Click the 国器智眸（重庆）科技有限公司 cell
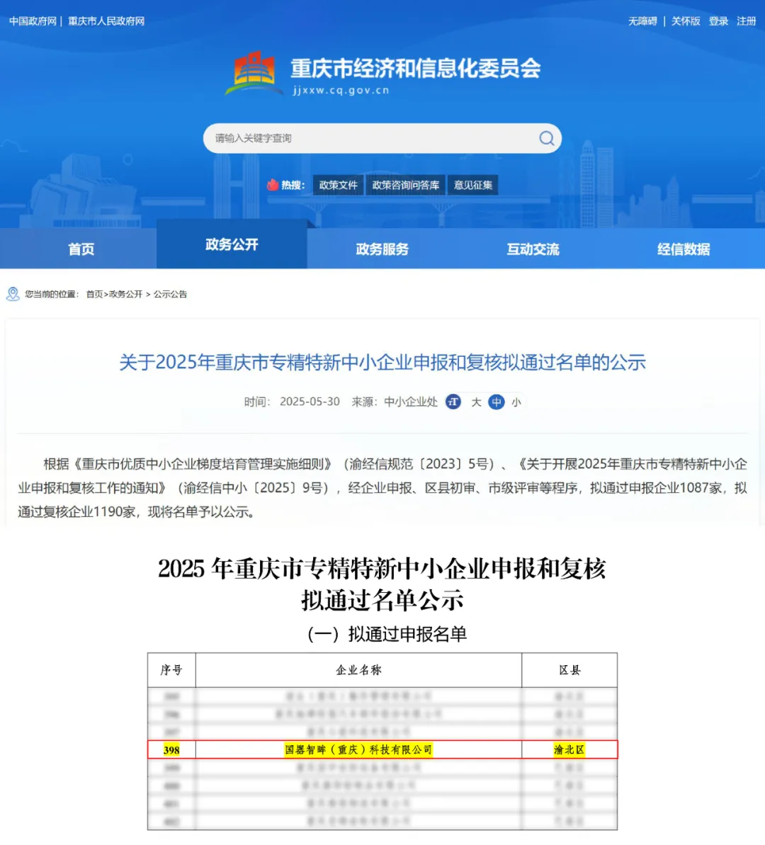 click(358, 749)
